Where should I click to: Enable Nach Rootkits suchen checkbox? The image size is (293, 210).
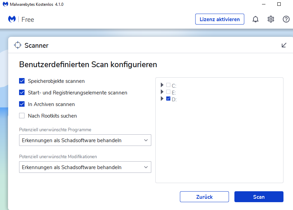(x=22, y=116)
